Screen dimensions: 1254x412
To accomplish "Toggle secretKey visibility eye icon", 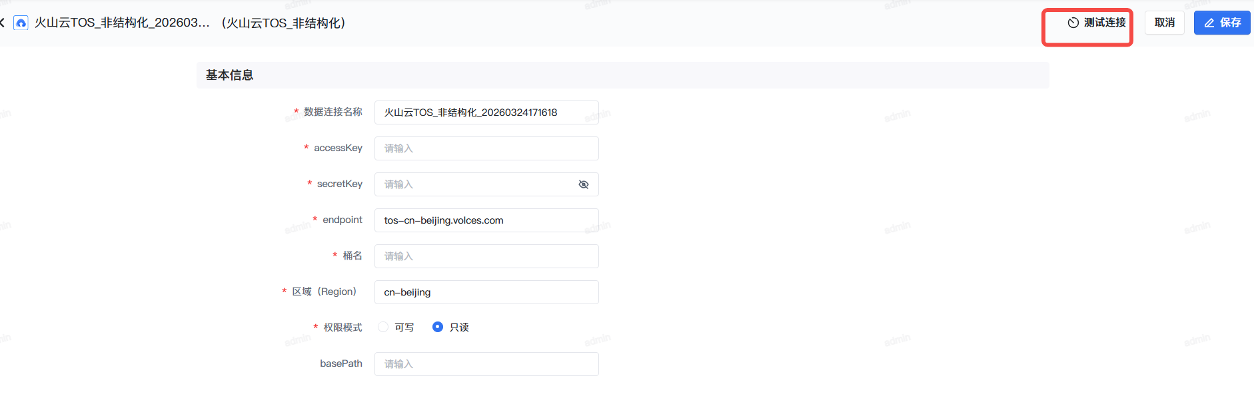I will (584, 184).
